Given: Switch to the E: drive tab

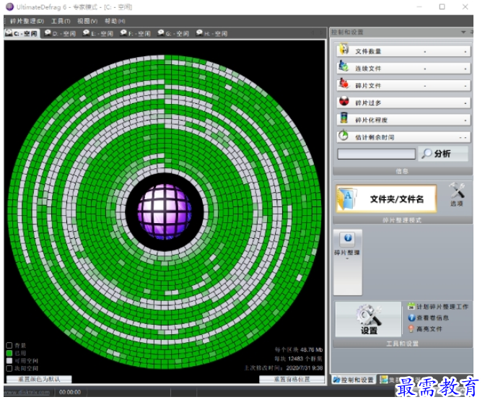Looking at the screenshot, I should (98, 33).
